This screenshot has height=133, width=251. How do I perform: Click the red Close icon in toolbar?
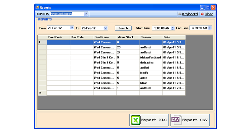(x=202, y=14)
